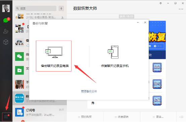186x122 pixels.
Task: Open the chat with the child photo avatar
Action: click(x=19, y=84)
